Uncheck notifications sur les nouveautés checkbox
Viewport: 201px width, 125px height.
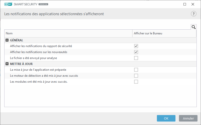pos(136,52)
